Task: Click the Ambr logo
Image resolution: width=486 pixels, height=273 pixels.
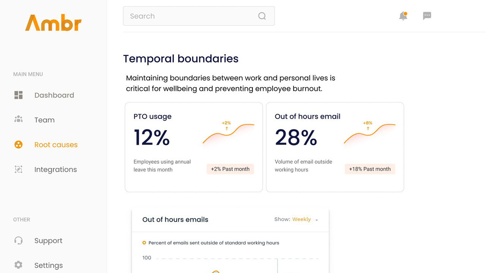Action: 53,23
